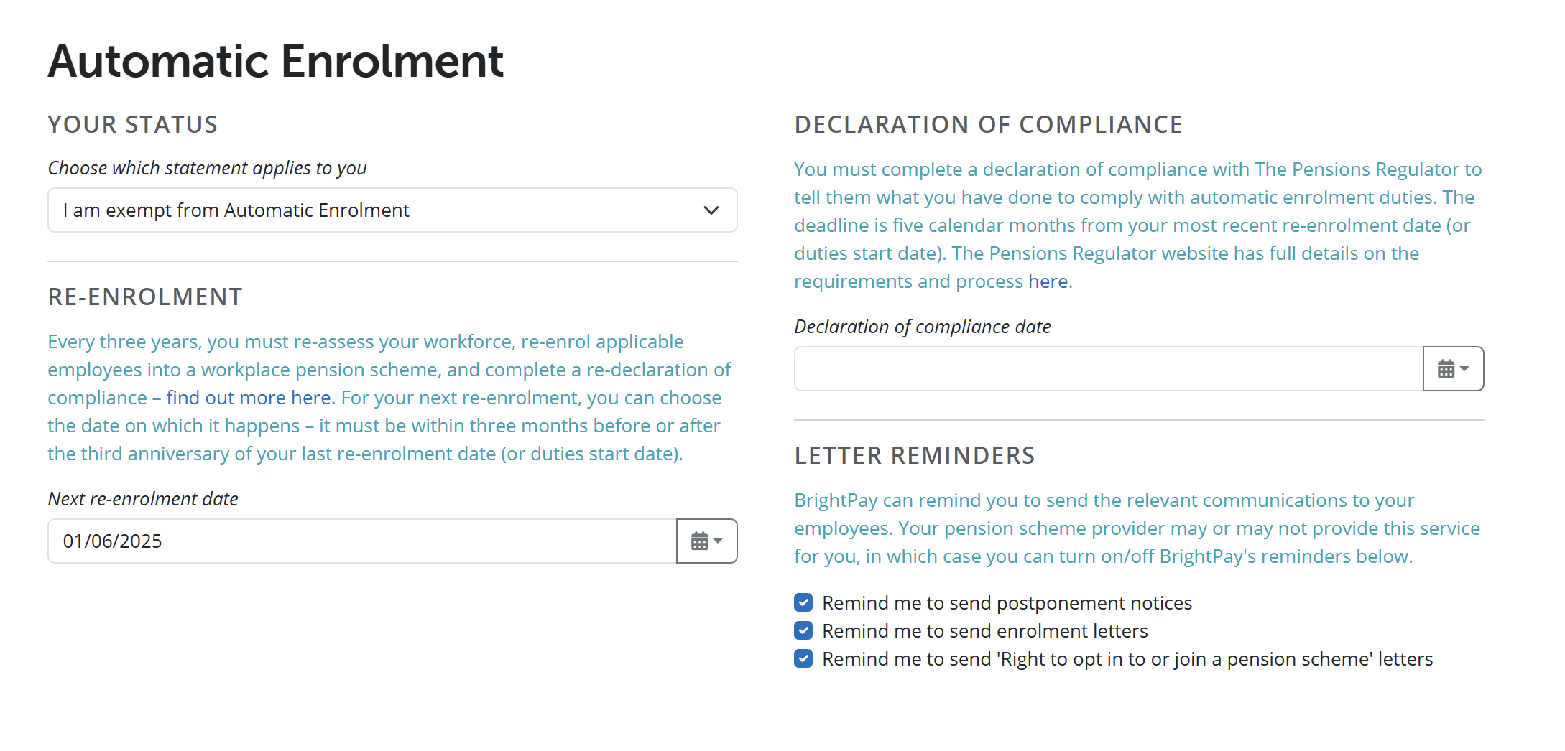The width and height of the screenshot is (1565, 751).
Task: Click the chevron arrow on the status dropdown
Action: click(x=711, y=210)
